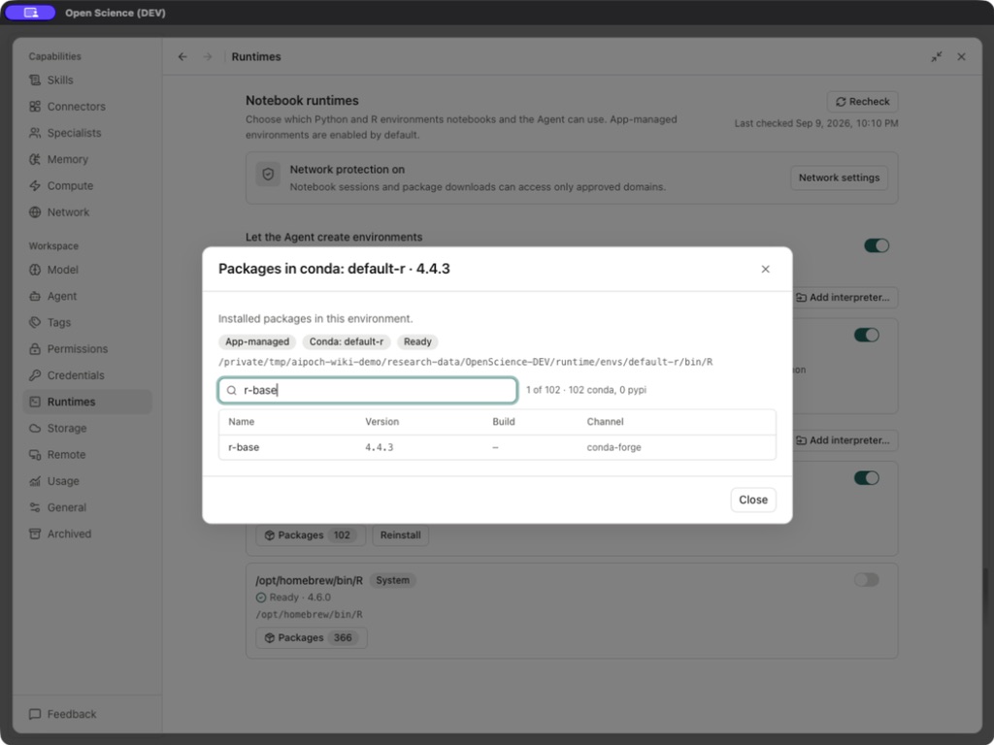This screenshot has width=994, height=745.
Task: Close the packages dialog with X icon
Action: (765, 270)
